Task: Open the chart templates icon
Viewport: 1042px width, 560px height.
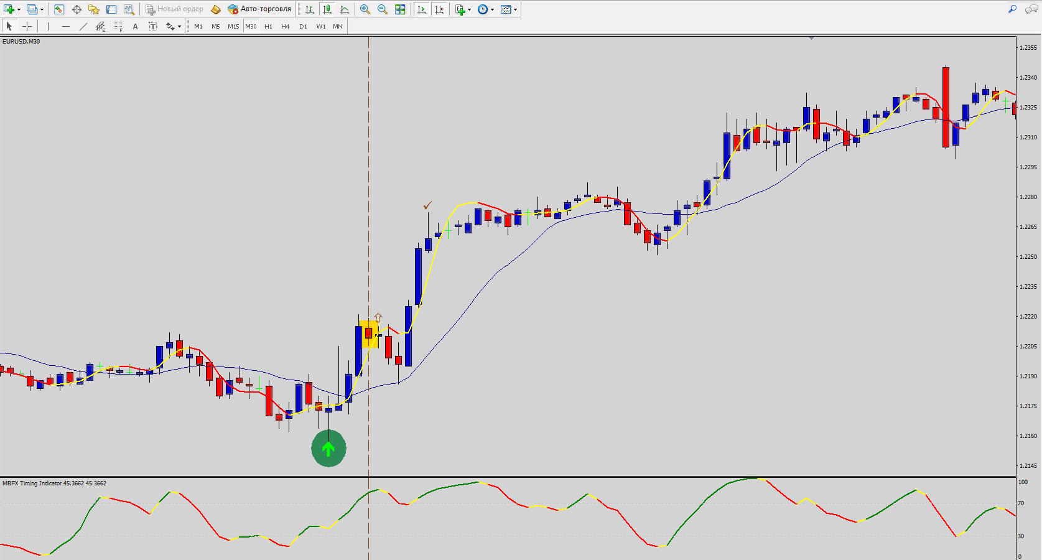Action: coord(506,9)
